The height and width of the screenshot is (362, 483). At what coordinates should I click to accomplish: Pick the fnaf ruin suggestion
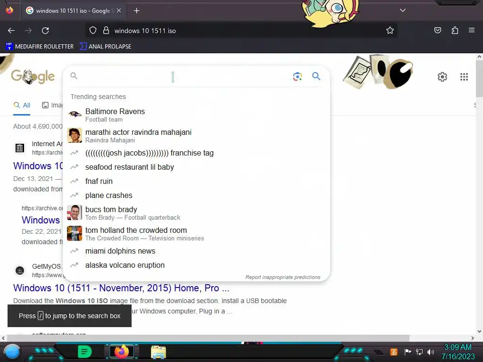pos(196,181)
